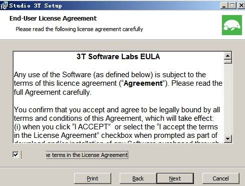
Task: Cancel the Studio 3T installation
Action: [x=220, y=178]
